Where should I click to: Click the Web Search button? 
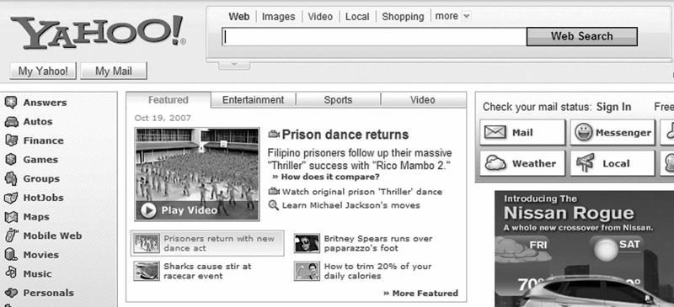582,36
